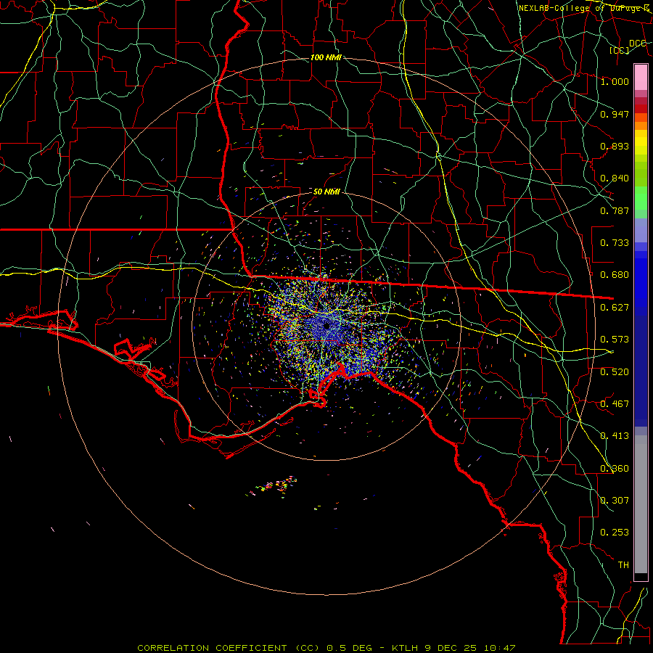653x653 pixels.
Task: Select the 0.893 scale value
Action: click(x=615, y=146)
